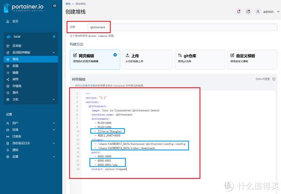Open the admin account dropdown arrow
Viewport: 281px width, 194px height.
278,12
